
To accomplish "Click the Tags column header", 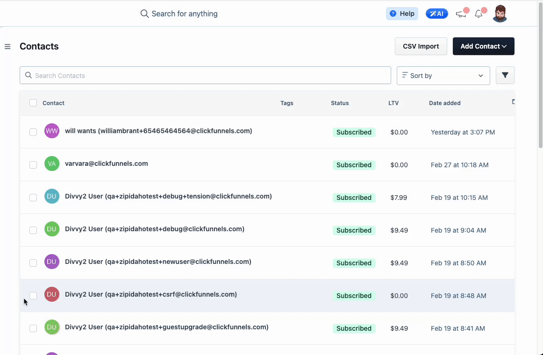I will (287, 103).
